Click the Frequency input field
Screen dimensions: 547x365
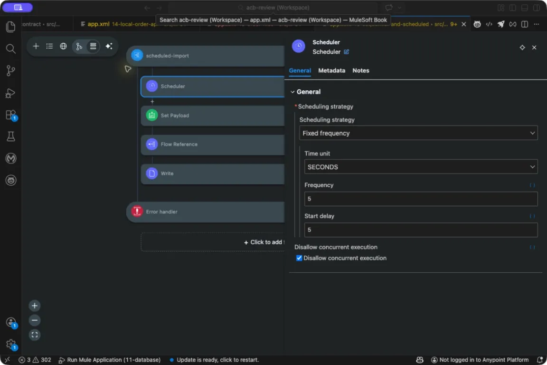(x=421, y=199)
